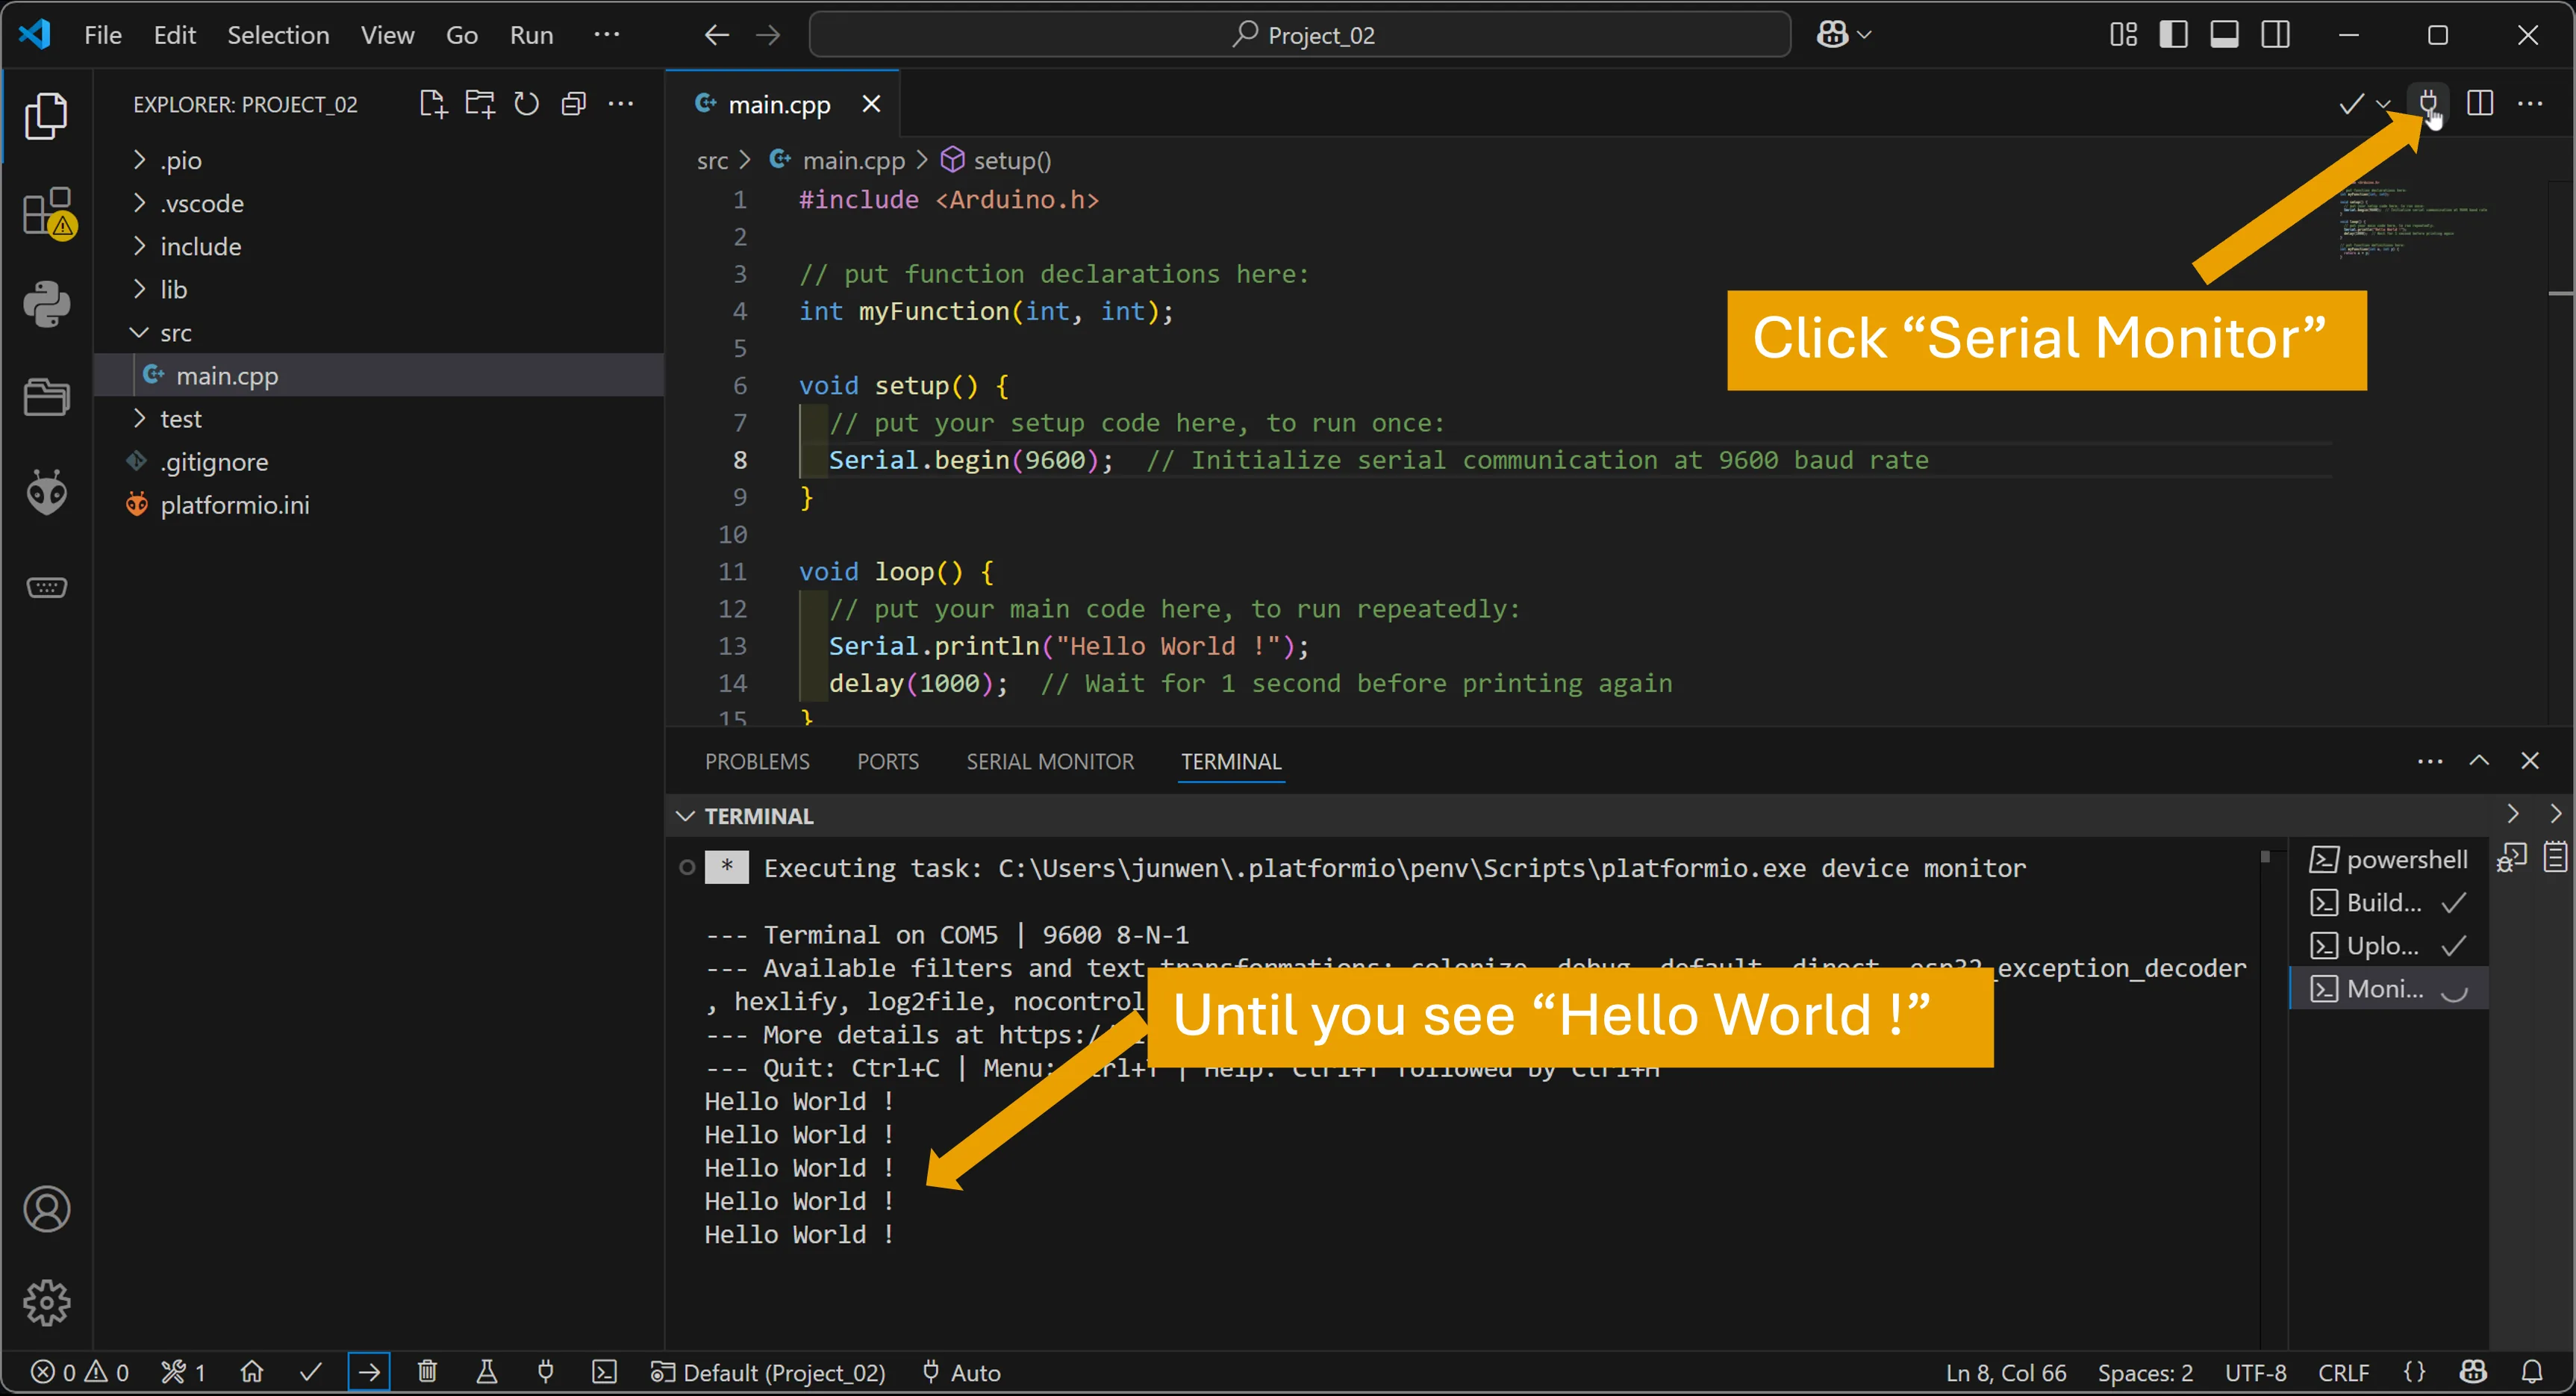Close the bottom panel
This screenshot has width=2576, height=1396.
coord(2530,761)
